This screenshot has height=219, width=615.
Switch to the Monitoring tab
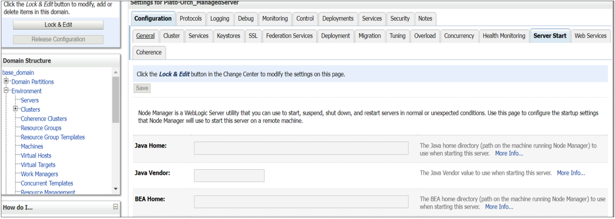[275, 19]
